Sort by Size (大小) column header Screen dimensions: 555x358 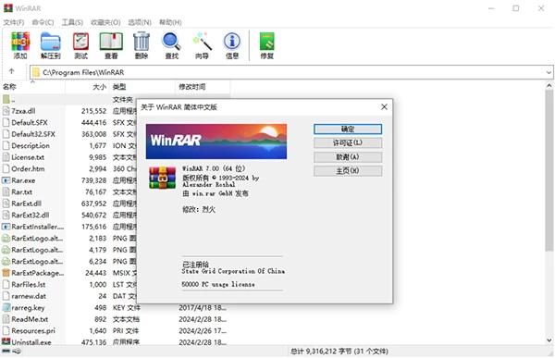87,87
